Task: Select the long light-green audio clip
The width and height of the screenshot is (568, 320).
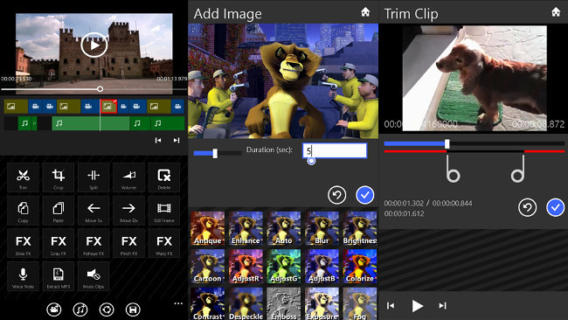Action: (x=91, y=123)
